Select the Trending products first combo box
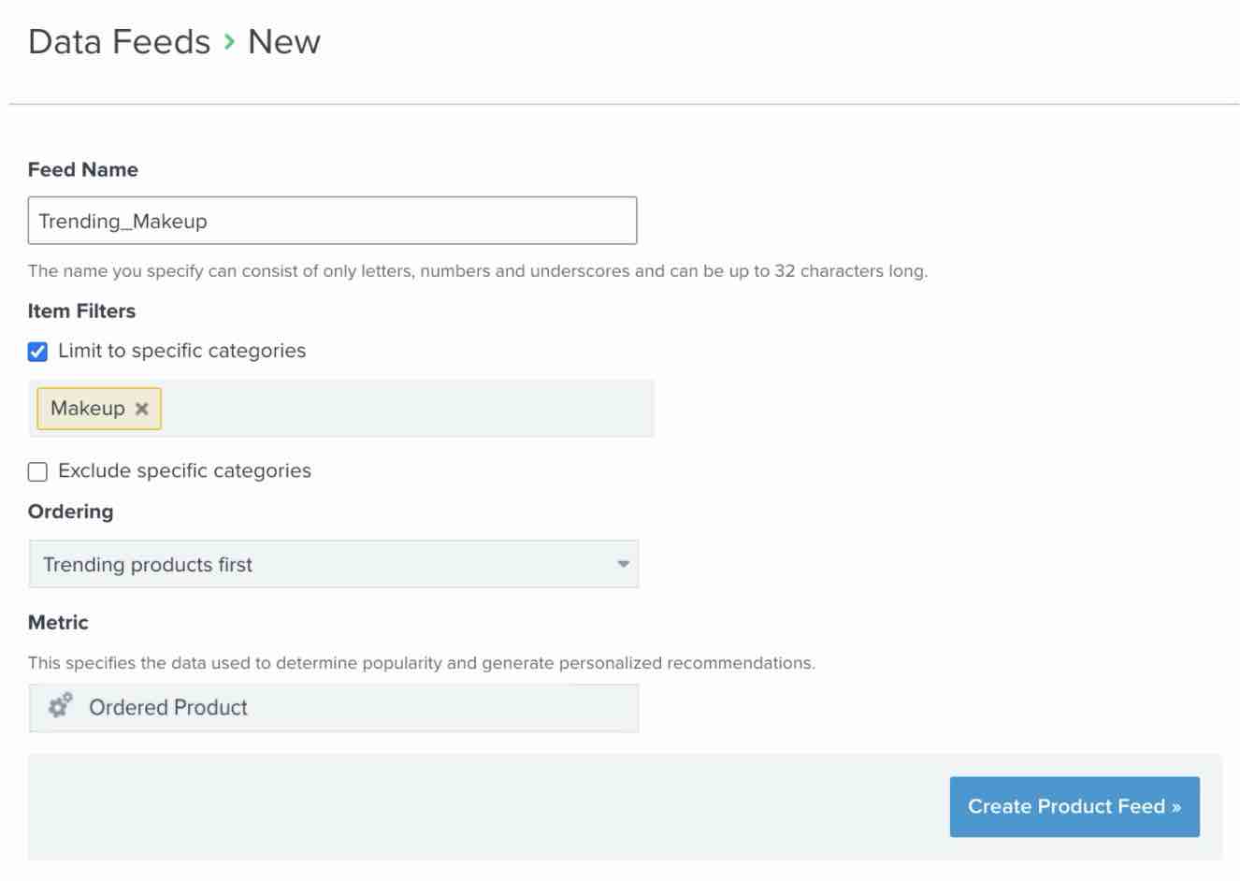 point(334,564)
